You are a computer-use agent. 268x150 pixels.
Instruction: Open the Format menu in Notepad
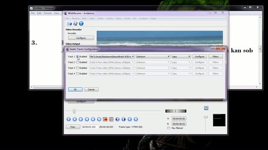pos(47,13)
